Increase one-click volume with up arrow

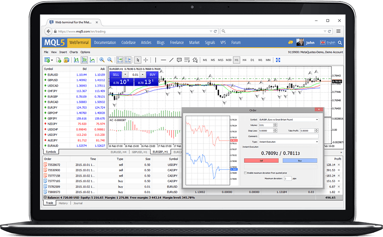[x=143, y=75]
